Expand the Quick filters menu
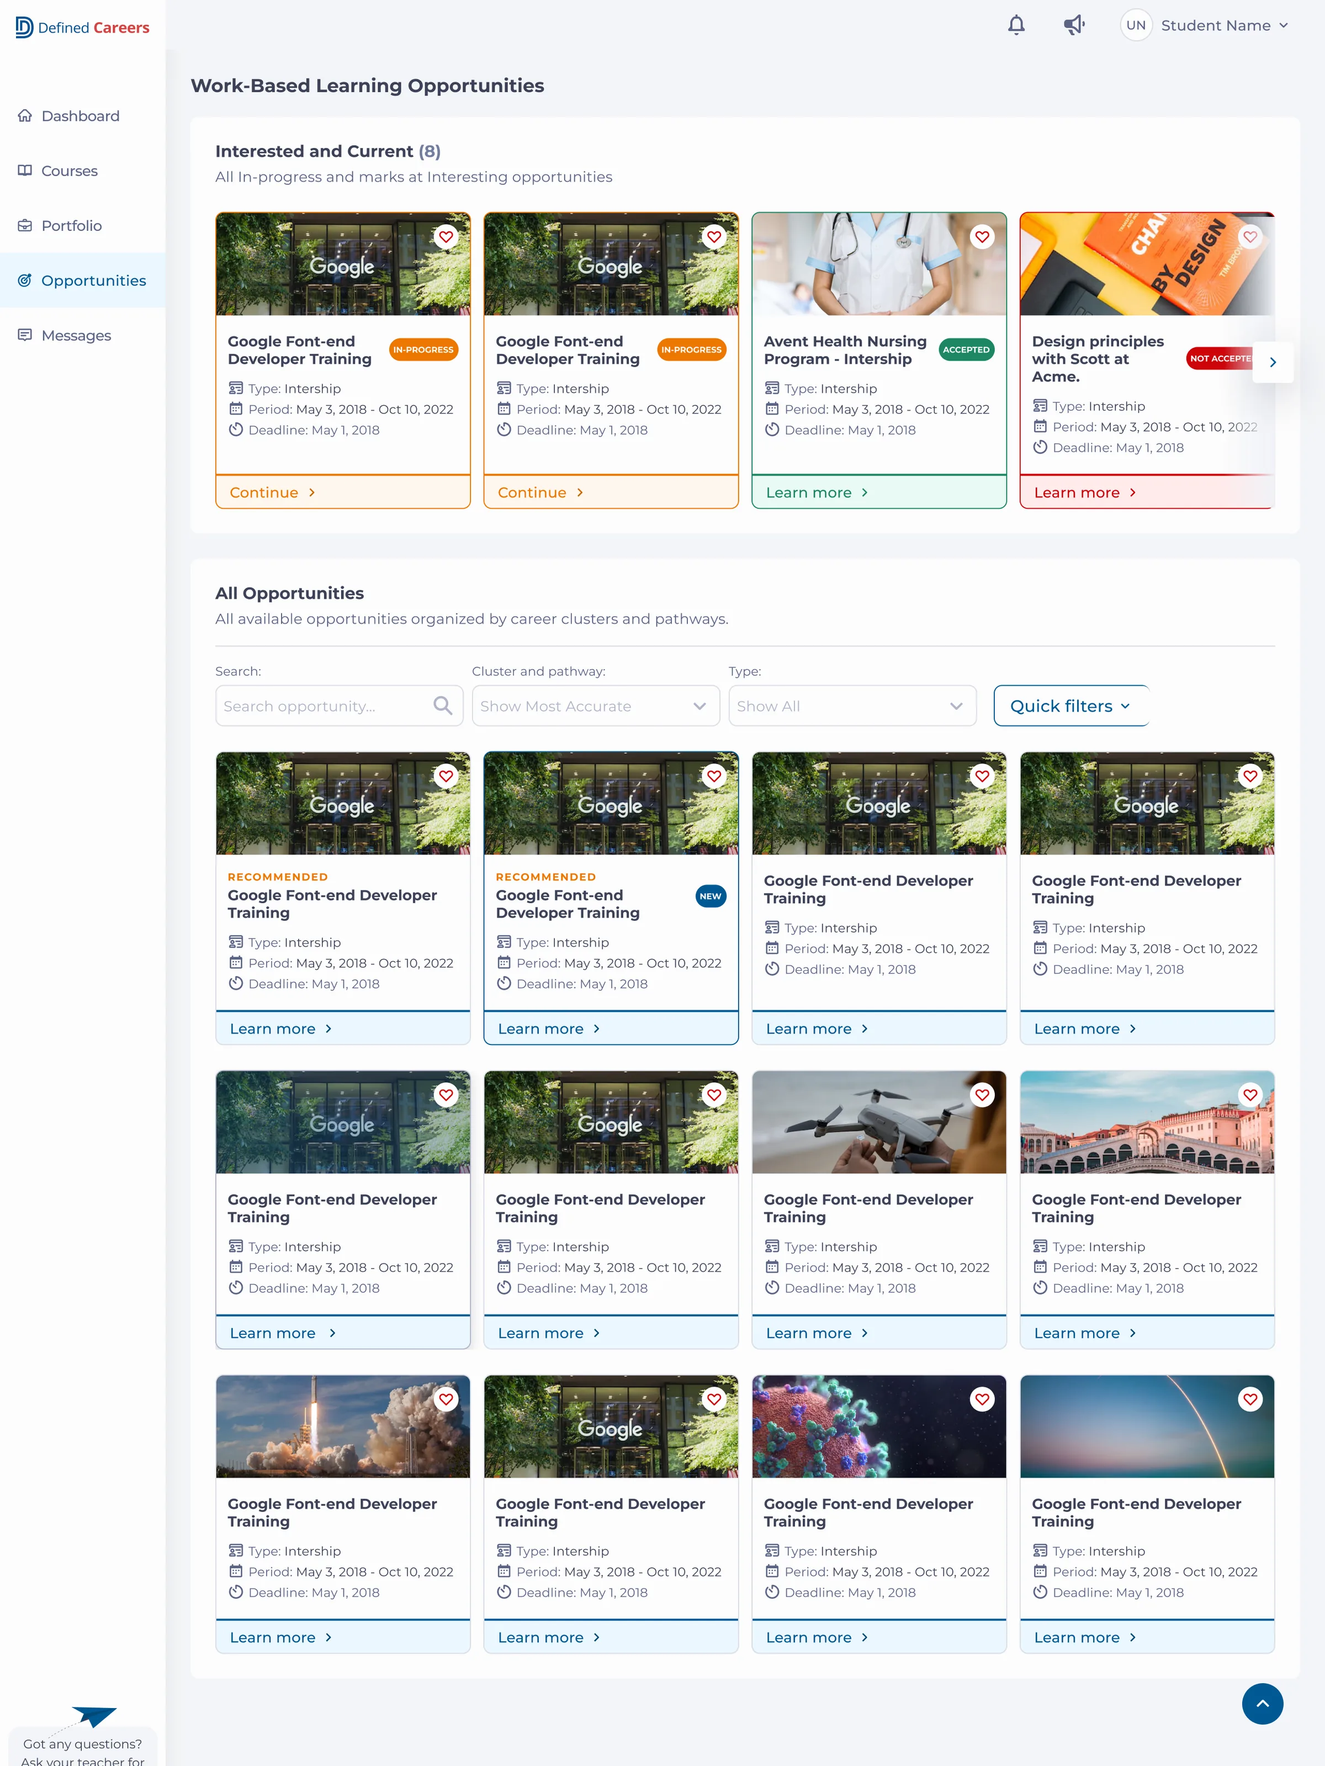This screenshot has height=1766, width=1325. point(1071,706)
